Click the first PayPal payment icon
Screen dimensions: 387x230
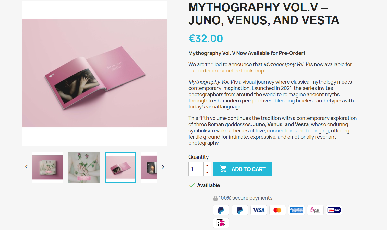221,210
